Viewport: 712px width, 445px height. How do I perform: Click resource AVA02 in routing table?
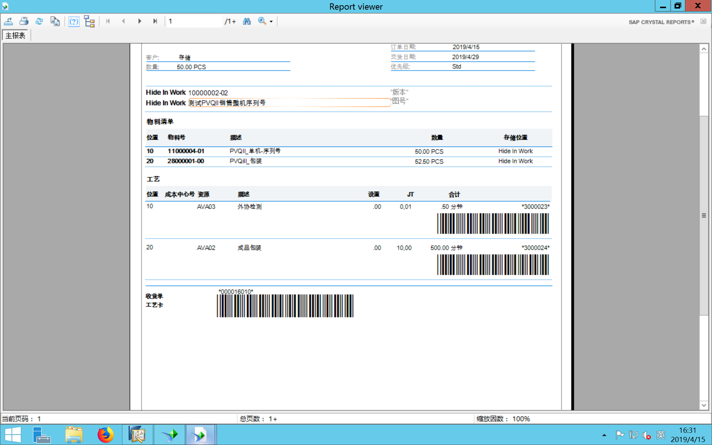206,248
